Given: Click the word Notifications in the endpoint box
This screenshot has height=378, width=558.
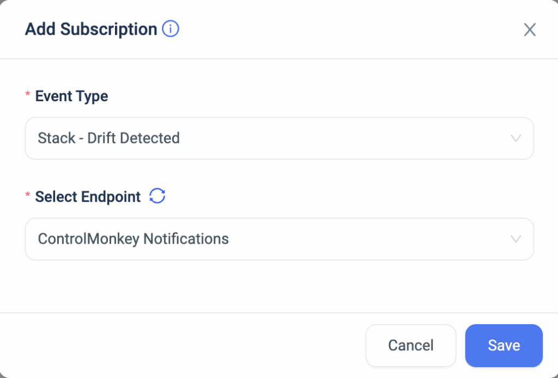Looking at the screenshot, I should 186,239.
